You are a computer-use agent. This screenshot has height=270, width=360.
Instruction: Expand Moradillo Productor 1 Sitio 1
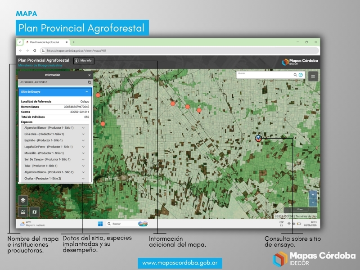coord(54,153)
